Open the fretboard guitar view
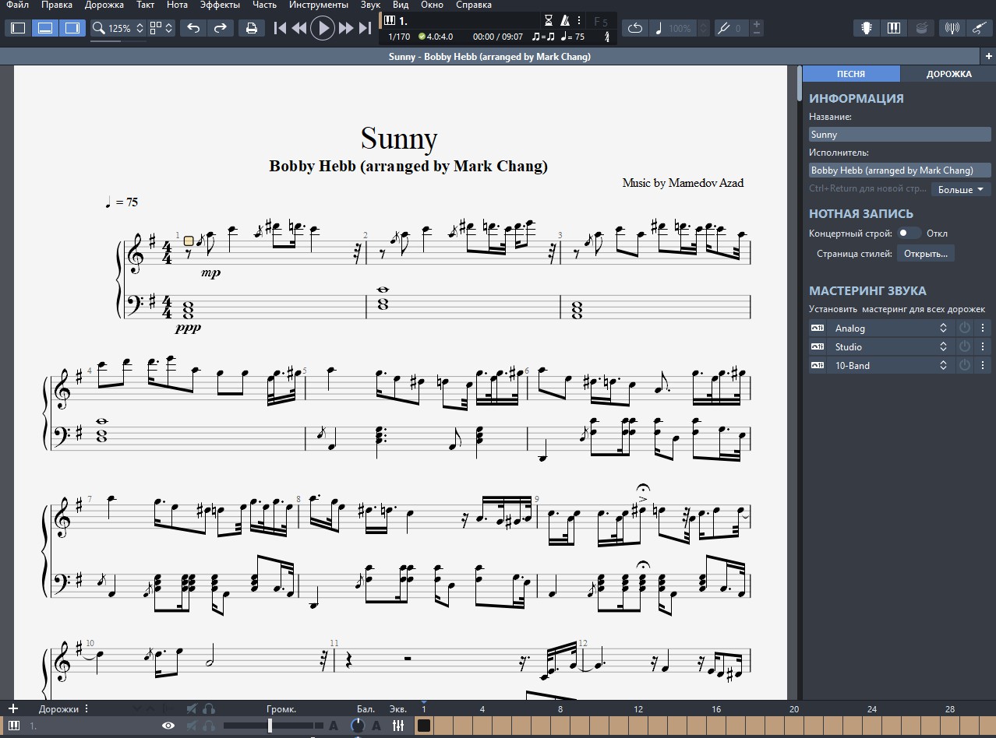 [866, 29]
